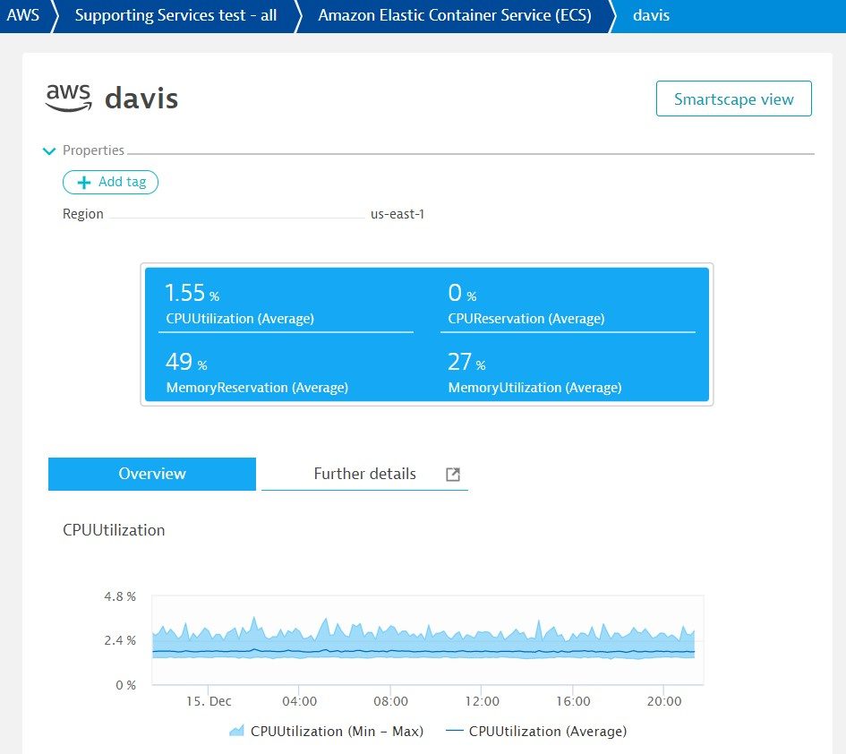Image resolution: width=846 pixels, height=754 pixels.
Task: Click the 12:00 time axis label
Action: pos(482,701)
